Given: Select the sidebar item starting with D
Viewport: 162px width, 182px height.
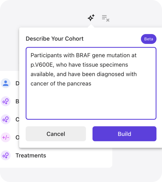Looking at the screenshot, I should [17, 83].
